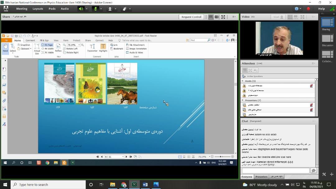Toggle Share pod full screen icon
Viewport: 336px width, 189px height.
[x=223, y=17]
